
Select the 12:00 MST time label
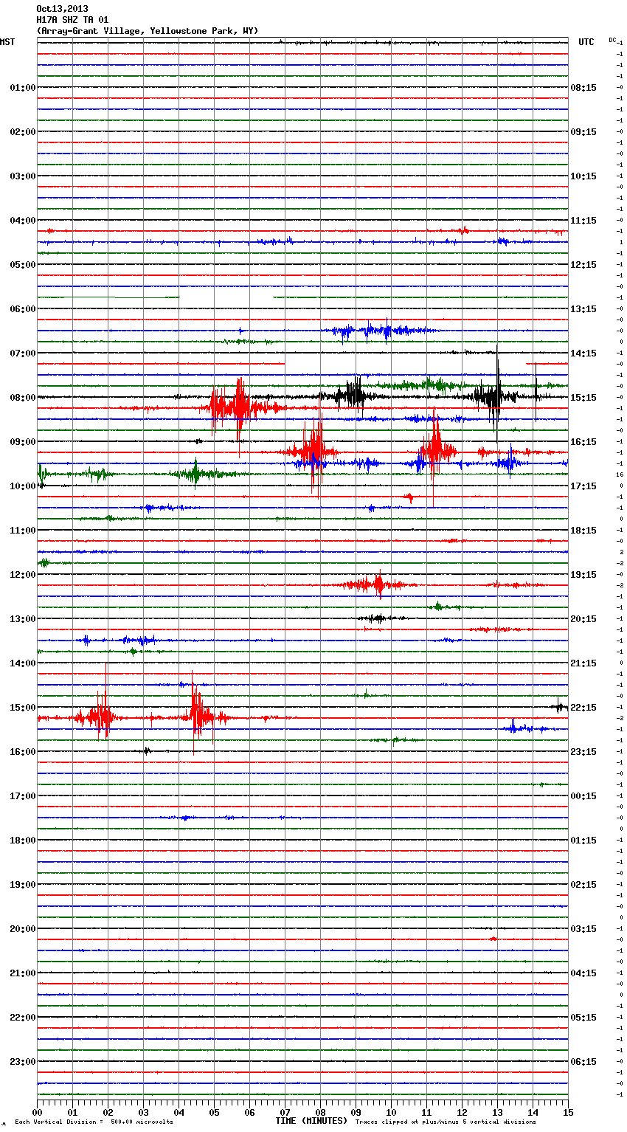[23, 575]
